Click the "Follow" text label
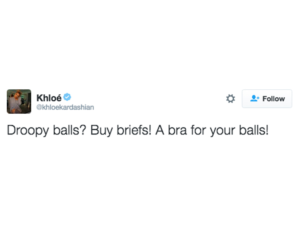 point(273,99)
